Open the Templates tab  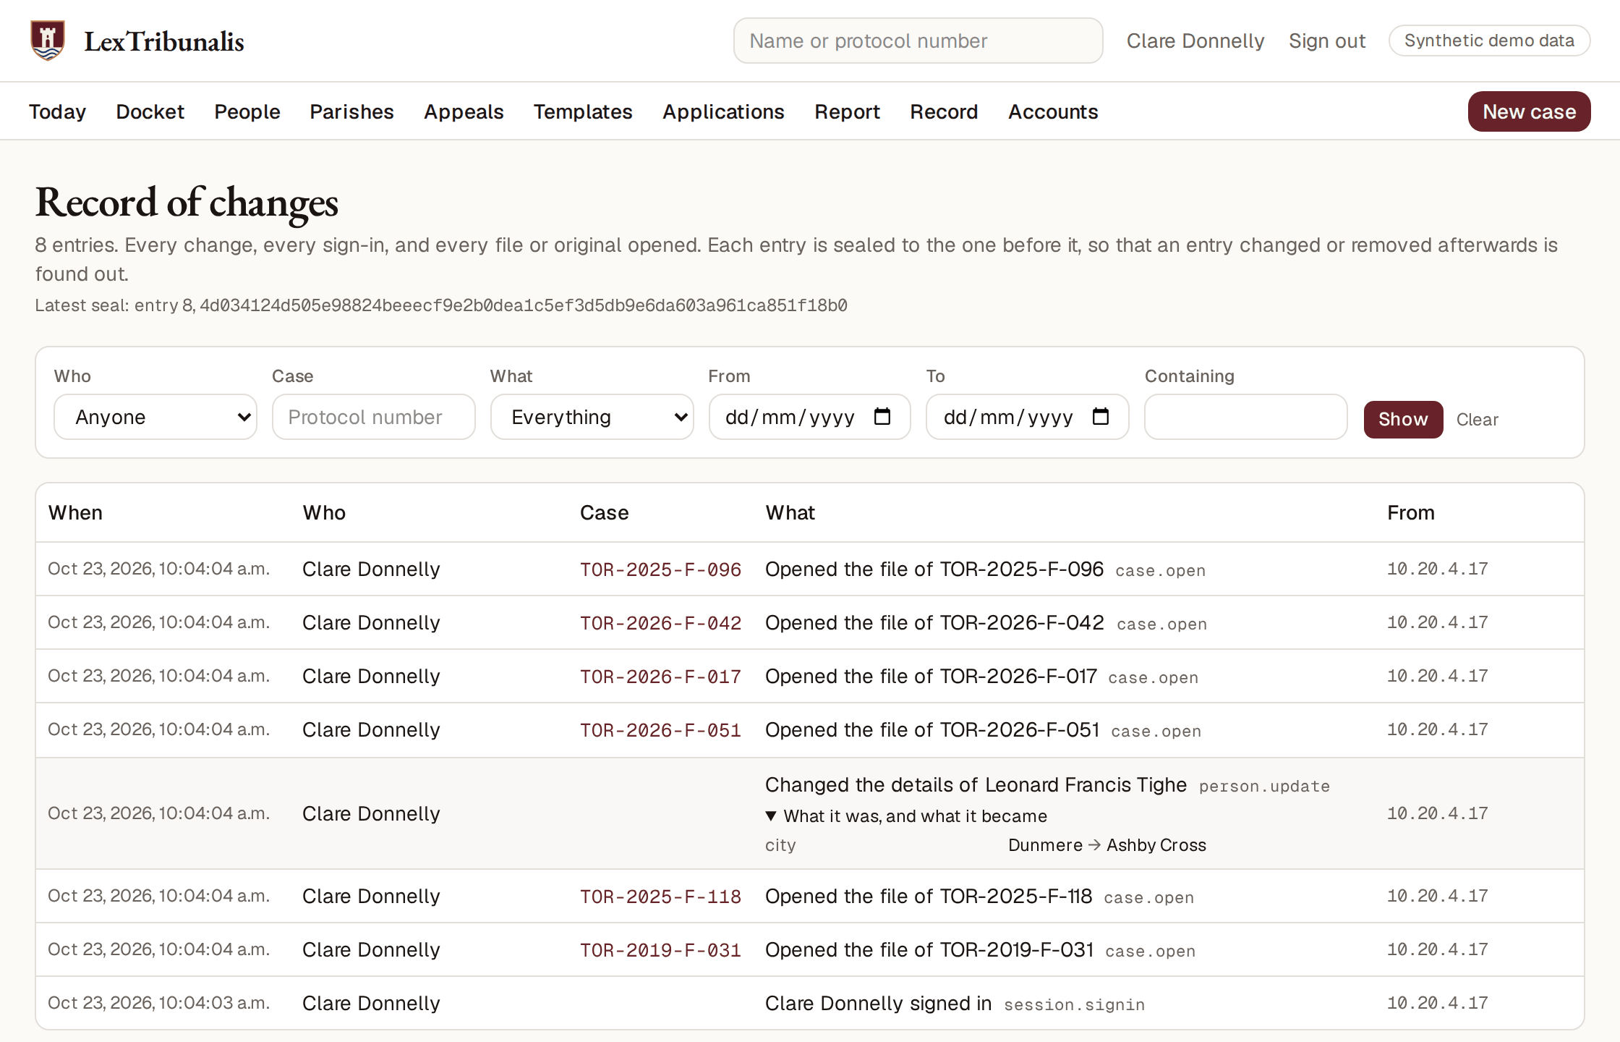583,111
